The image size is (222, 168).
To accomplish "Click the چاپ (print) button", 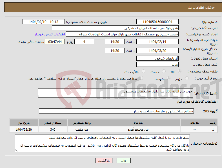I will (x=123, y=160).
